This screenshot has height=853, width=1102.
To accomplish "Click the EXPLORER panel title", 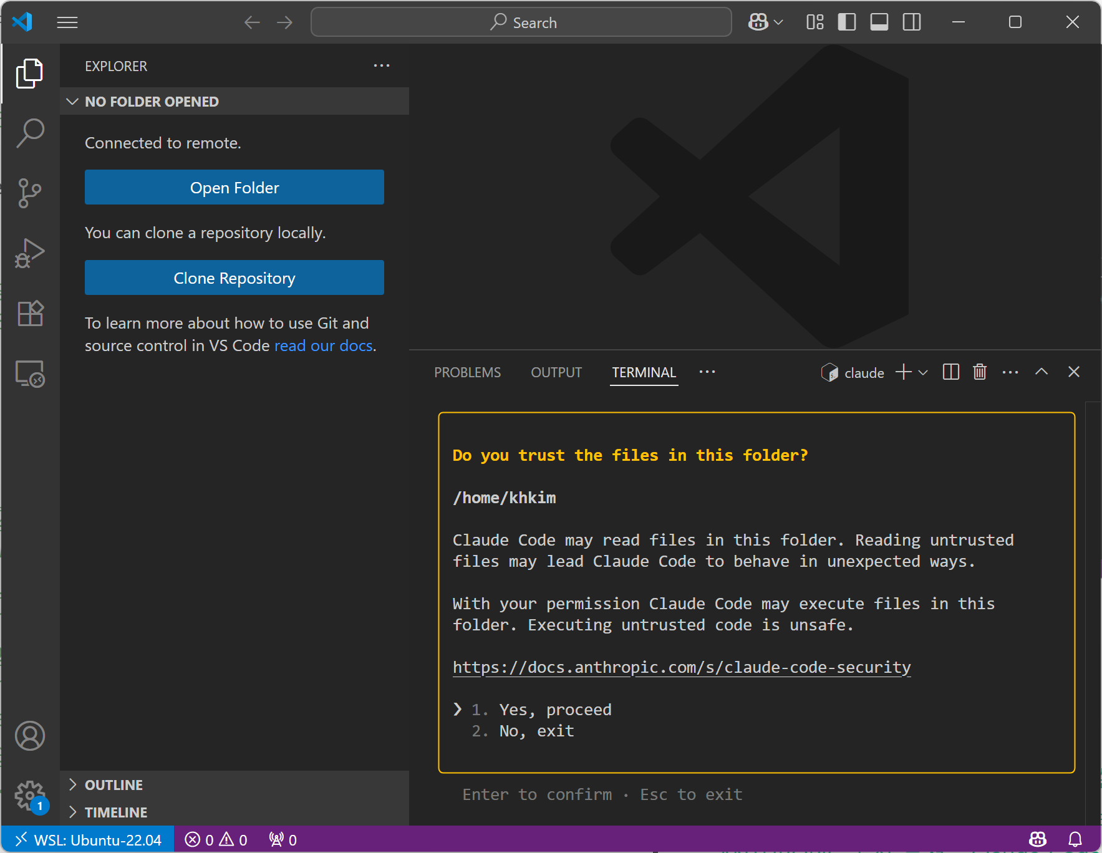I will pos(116,66).
